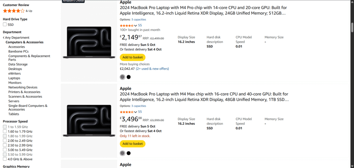Open 3 capacities options for M4 Pro MacBook
Viewport: 354px width, 168px height.
point(139,19)
